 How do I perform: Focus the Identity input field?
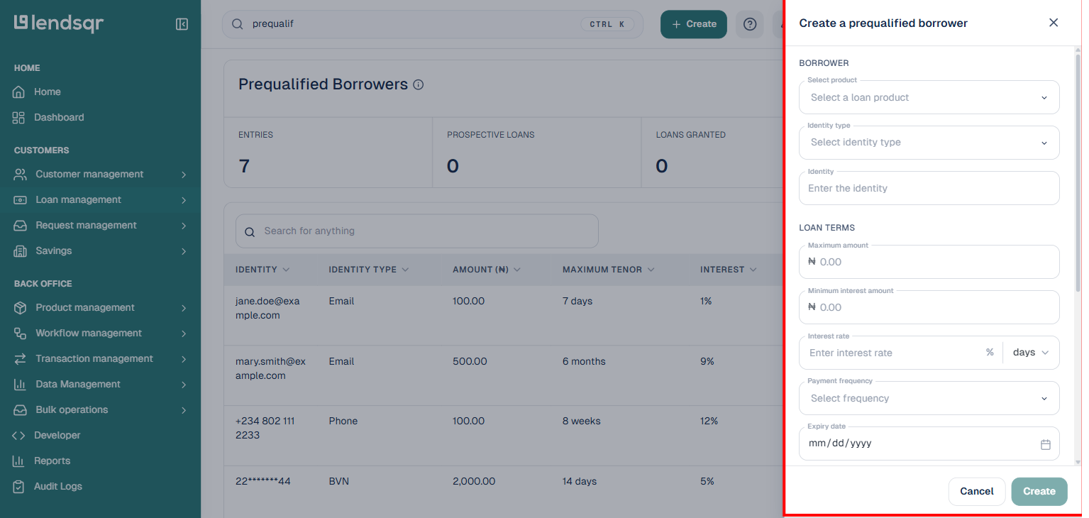[929, 188]
